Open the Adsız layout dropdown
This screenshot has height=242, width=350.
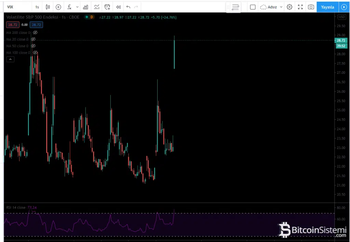[281, 7]
